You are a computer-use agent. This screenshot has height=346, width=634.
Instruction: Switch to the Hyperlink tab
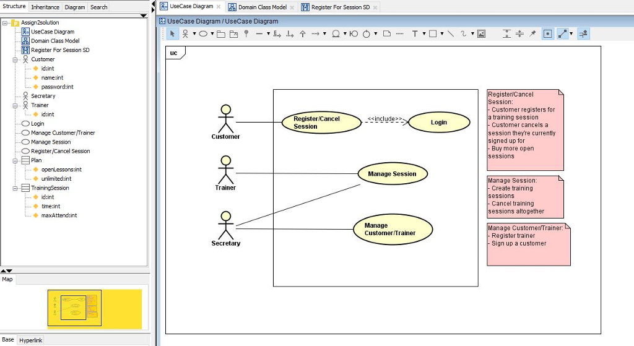click(x=31, y=340)
